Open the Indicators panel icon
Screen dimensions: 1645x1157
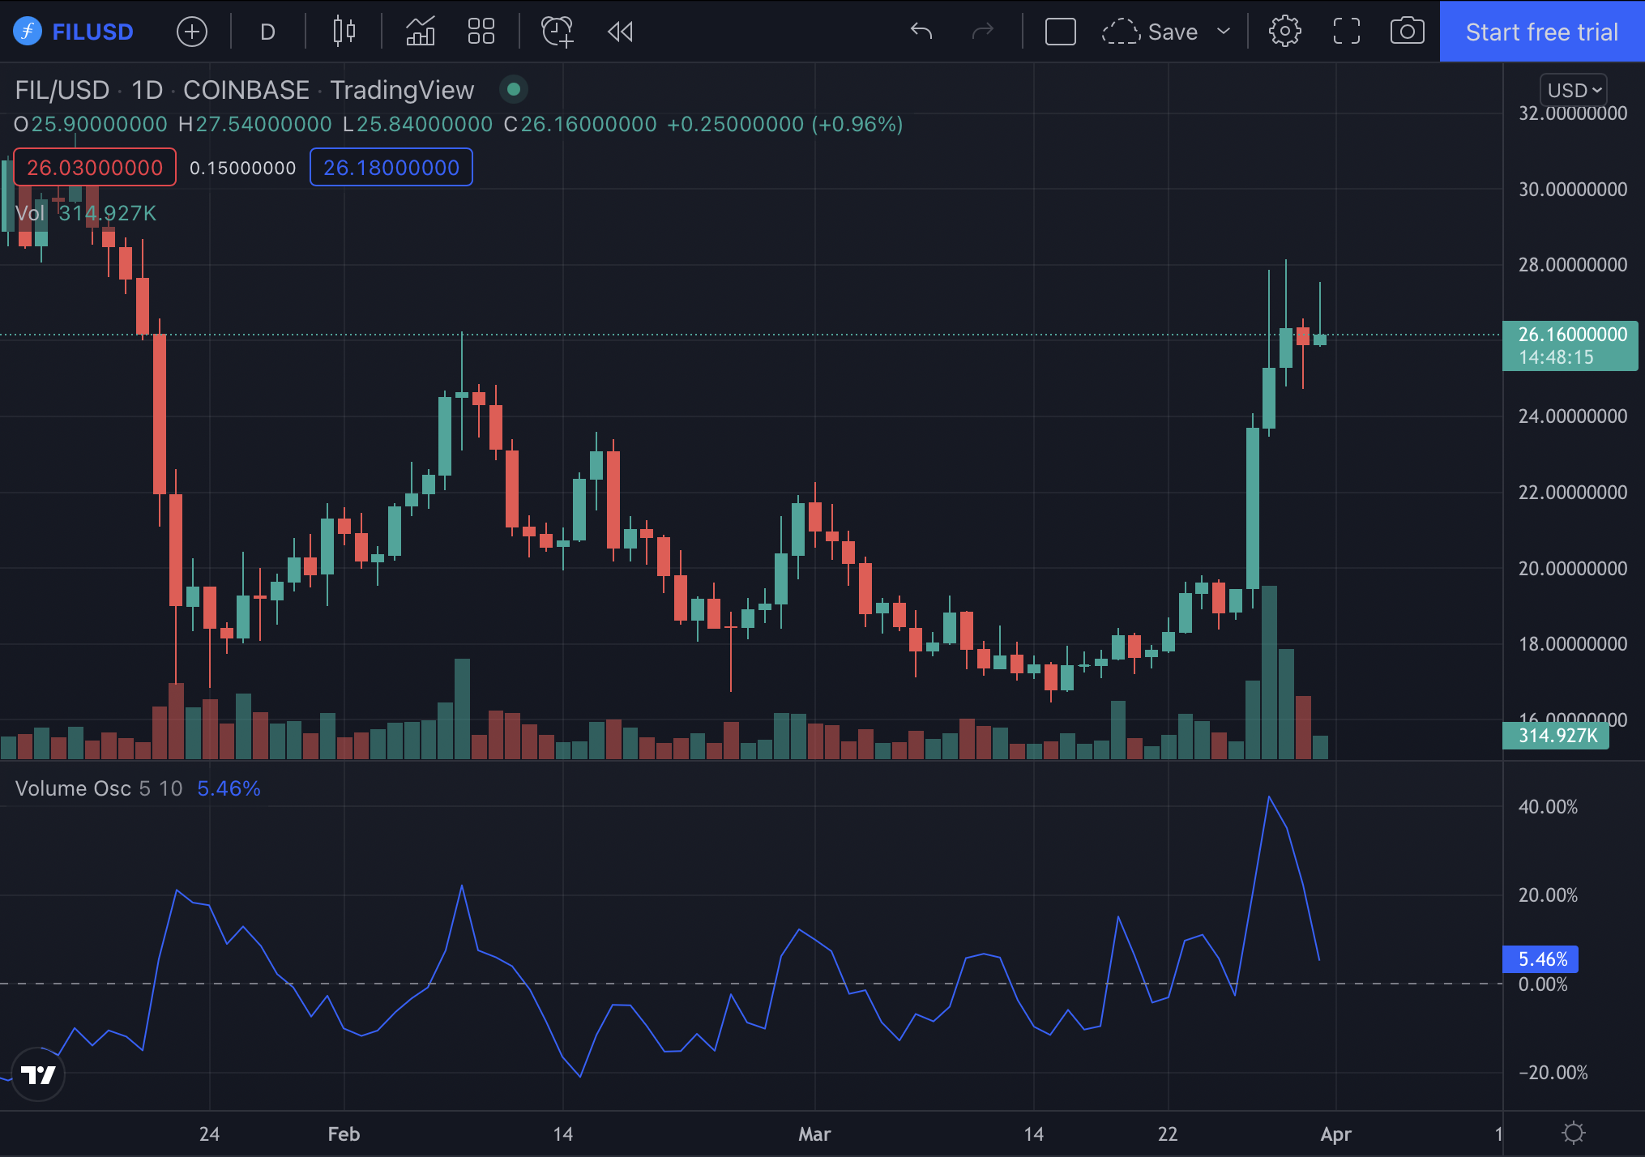pos(420,31)
